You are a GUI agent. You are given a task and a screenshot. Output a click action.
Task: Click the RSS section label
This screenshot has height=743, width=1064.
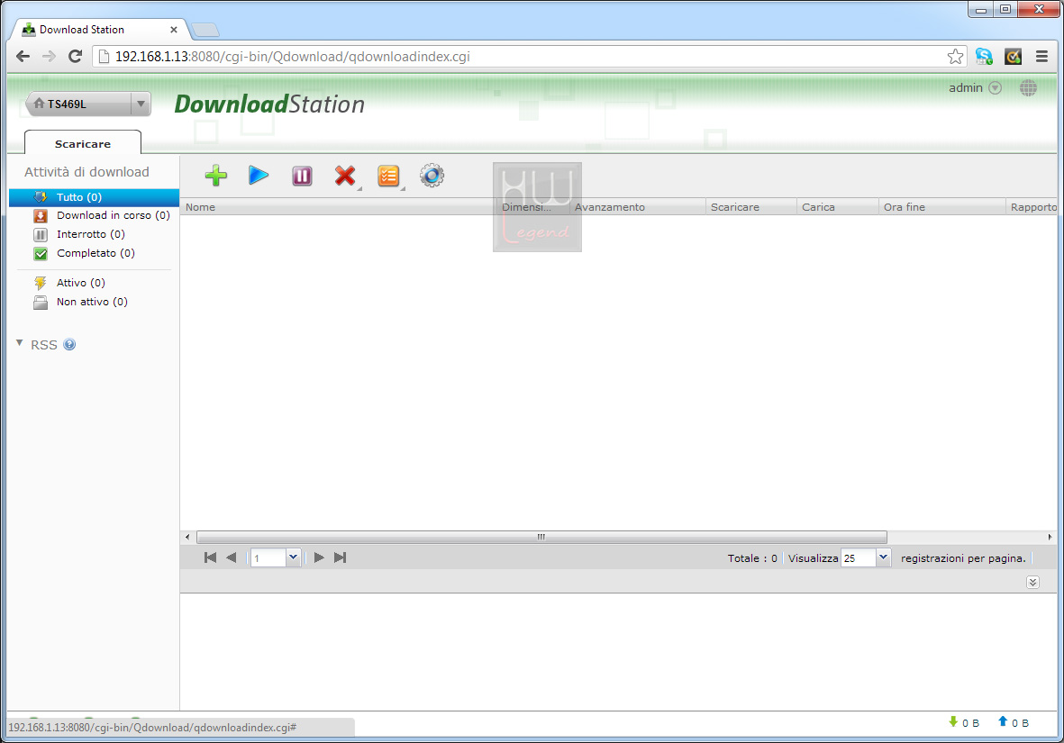click(43, 345)
